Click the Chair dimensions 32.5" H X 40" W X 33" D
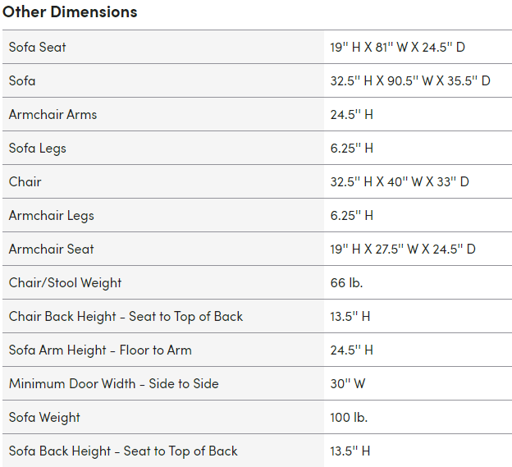 point(400,181)
